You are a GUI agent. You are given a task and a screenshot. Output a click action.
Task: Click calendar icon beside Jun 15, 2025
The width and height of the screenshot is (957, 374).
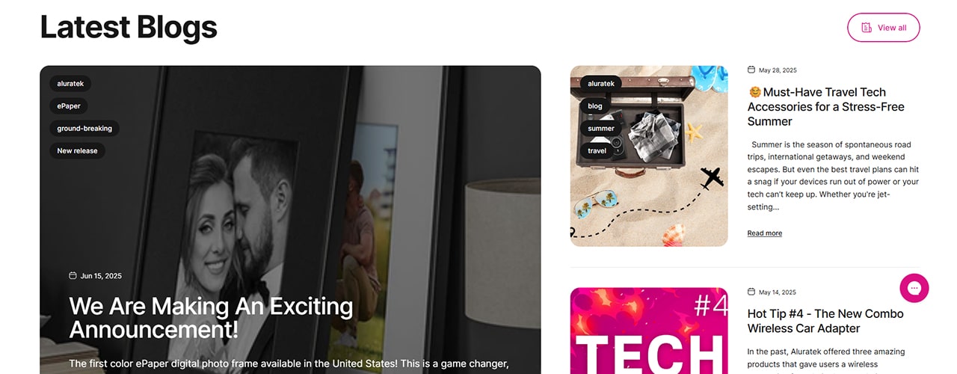[x=73, y=275]
